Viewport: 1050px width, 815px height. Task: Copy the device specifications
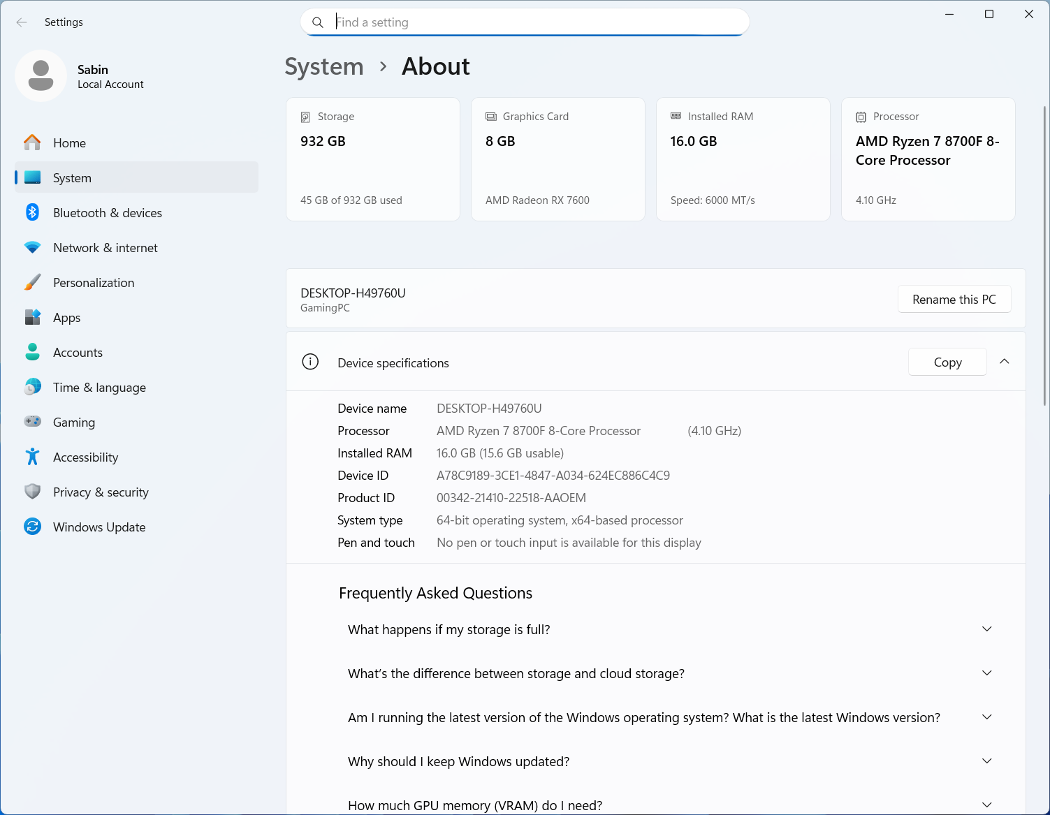click(x=947, y=362)
